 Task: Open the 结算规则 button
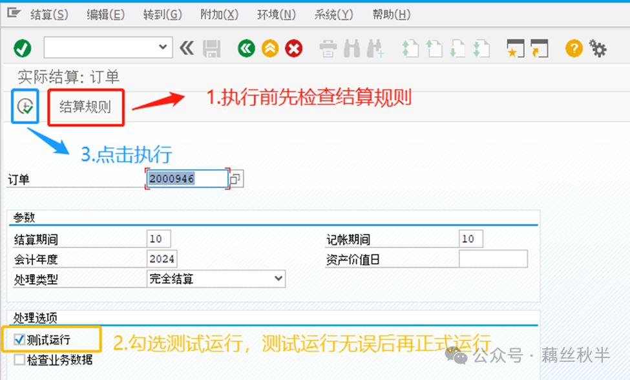tap(85, 107)
